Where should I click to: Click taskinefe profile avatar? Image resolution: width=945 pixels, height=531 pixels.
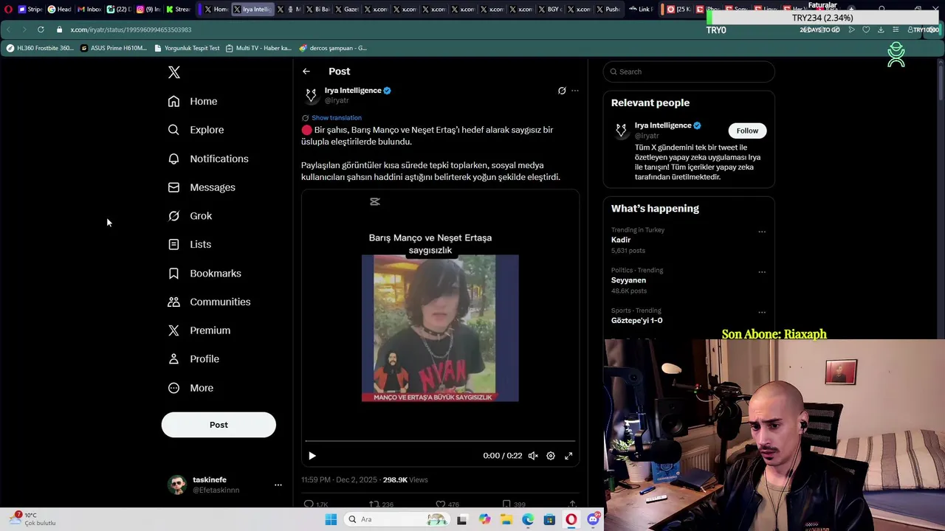point(177,485)
